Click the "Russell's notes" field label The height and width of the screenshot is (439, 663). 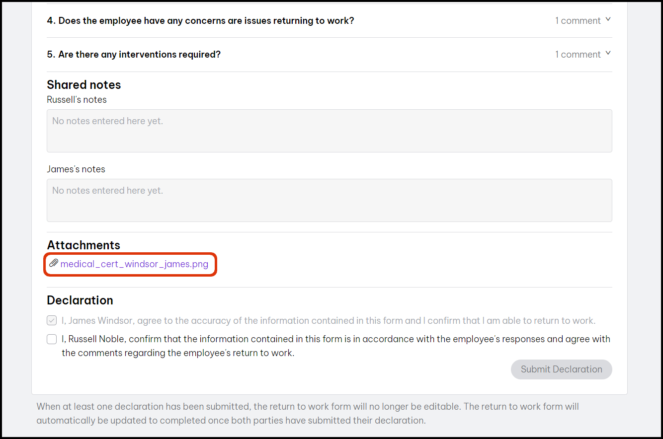[77, 100]
